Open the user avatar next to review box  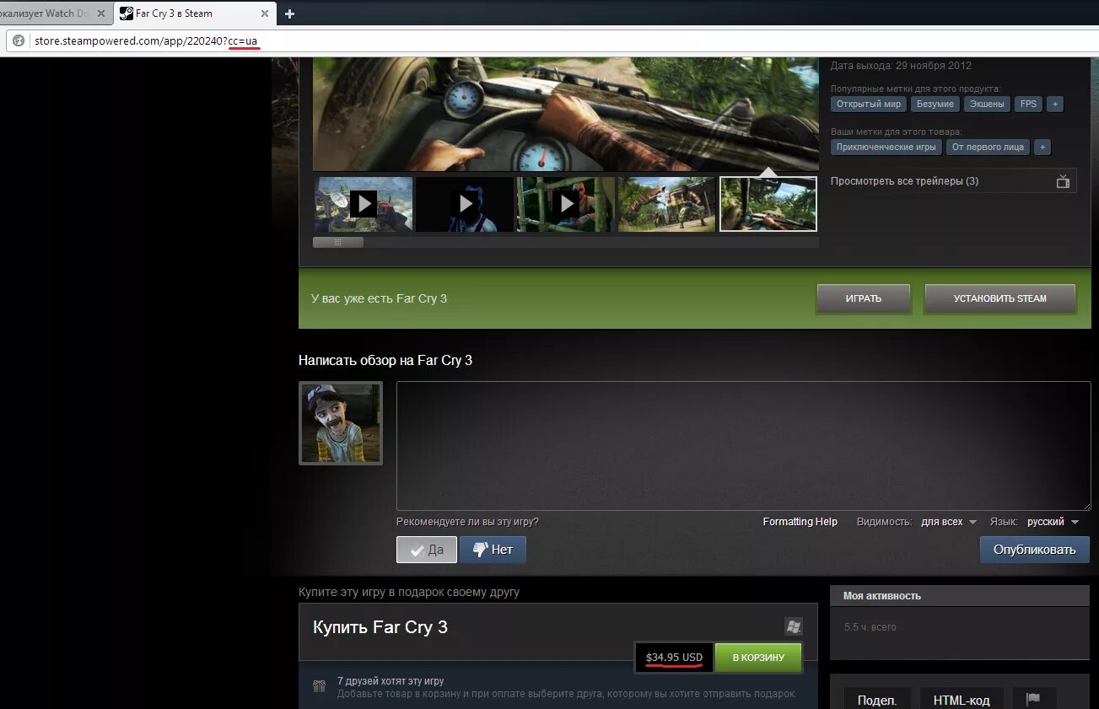click(341, 423)
